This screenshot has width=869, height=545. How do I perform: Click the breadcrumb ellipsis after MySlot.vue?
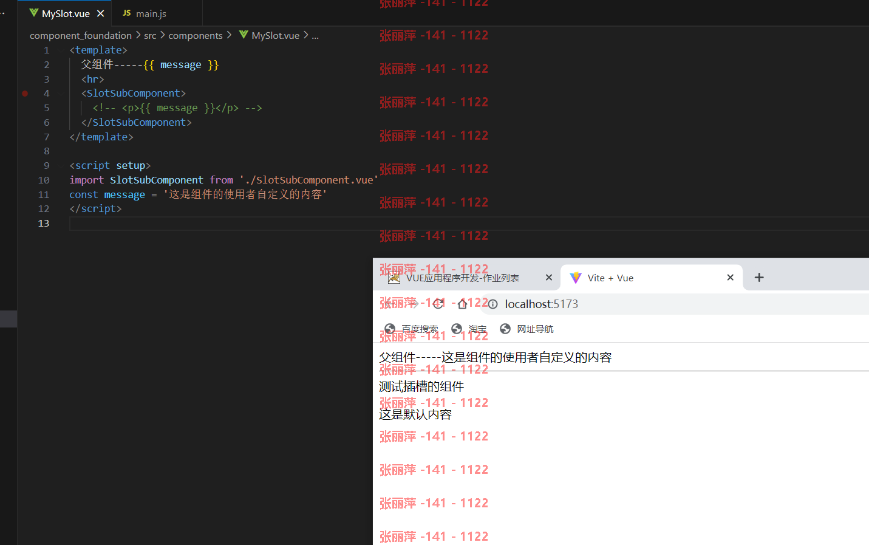point(315,35)
